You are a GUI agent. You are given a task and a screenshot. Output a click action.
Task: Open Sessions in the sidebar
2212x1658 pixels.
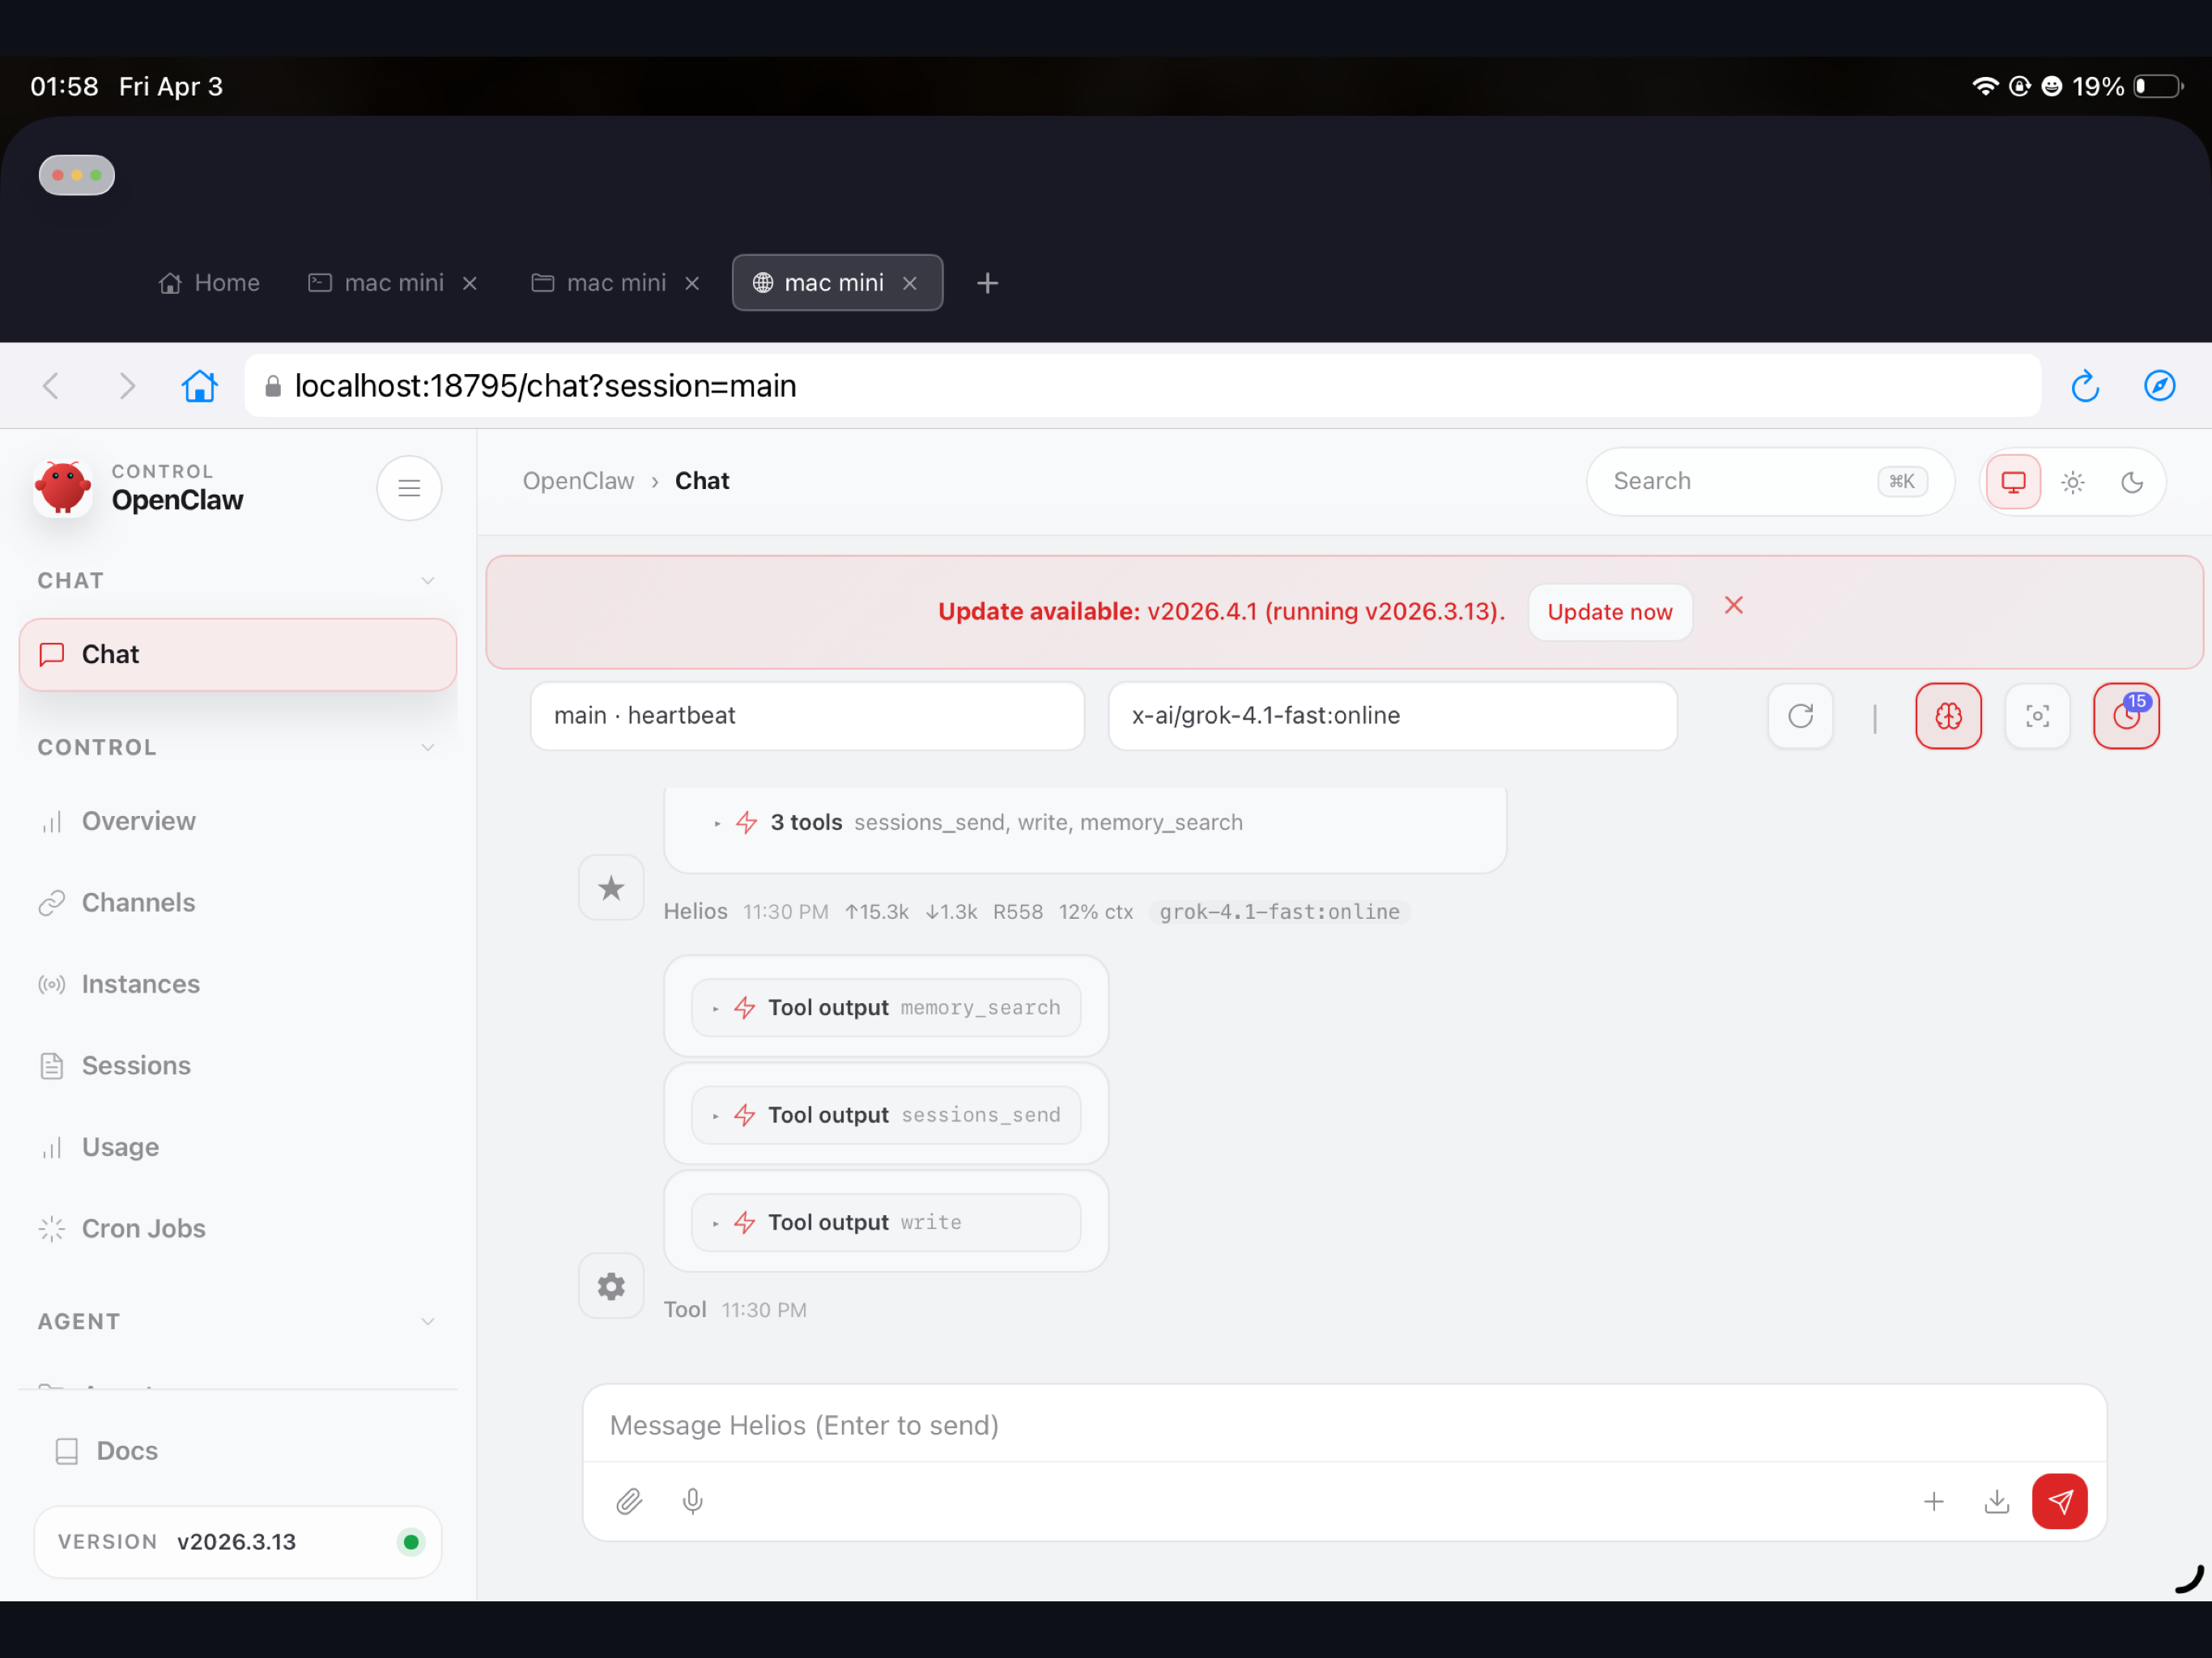click(136, 1065)
